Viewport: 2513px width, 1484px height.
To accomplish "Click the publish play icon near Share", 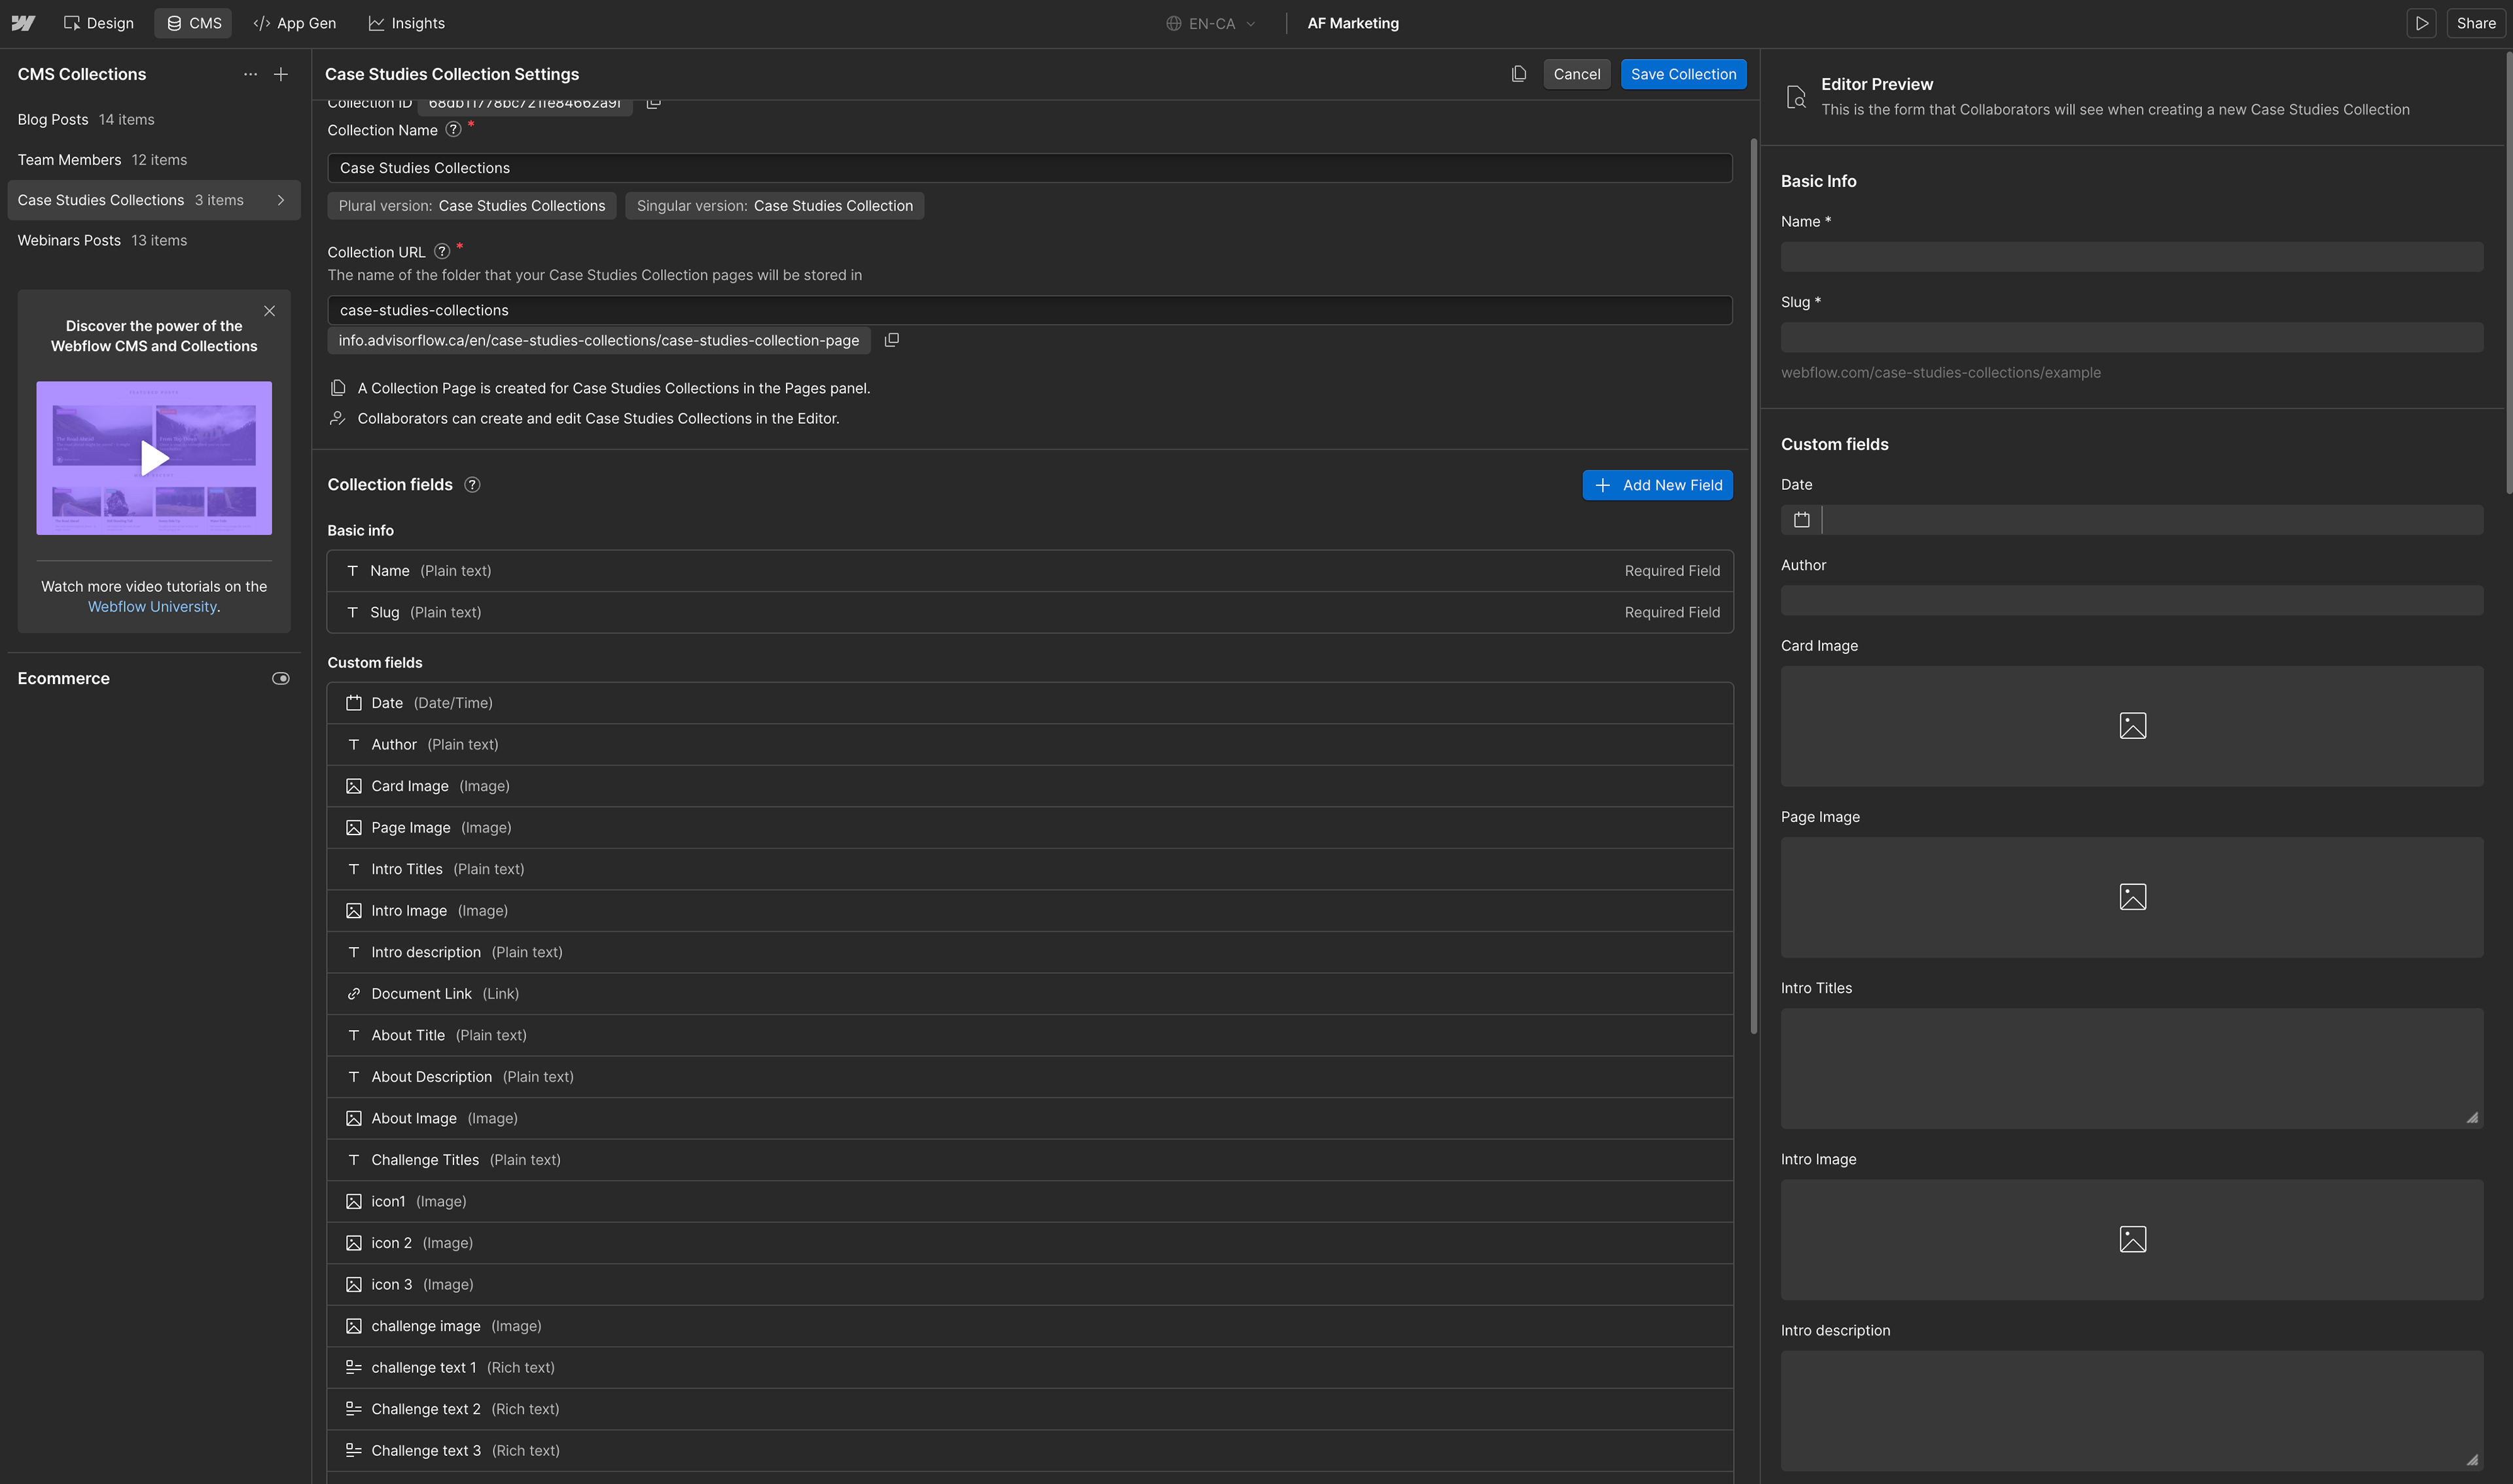I will (2422, 22).
